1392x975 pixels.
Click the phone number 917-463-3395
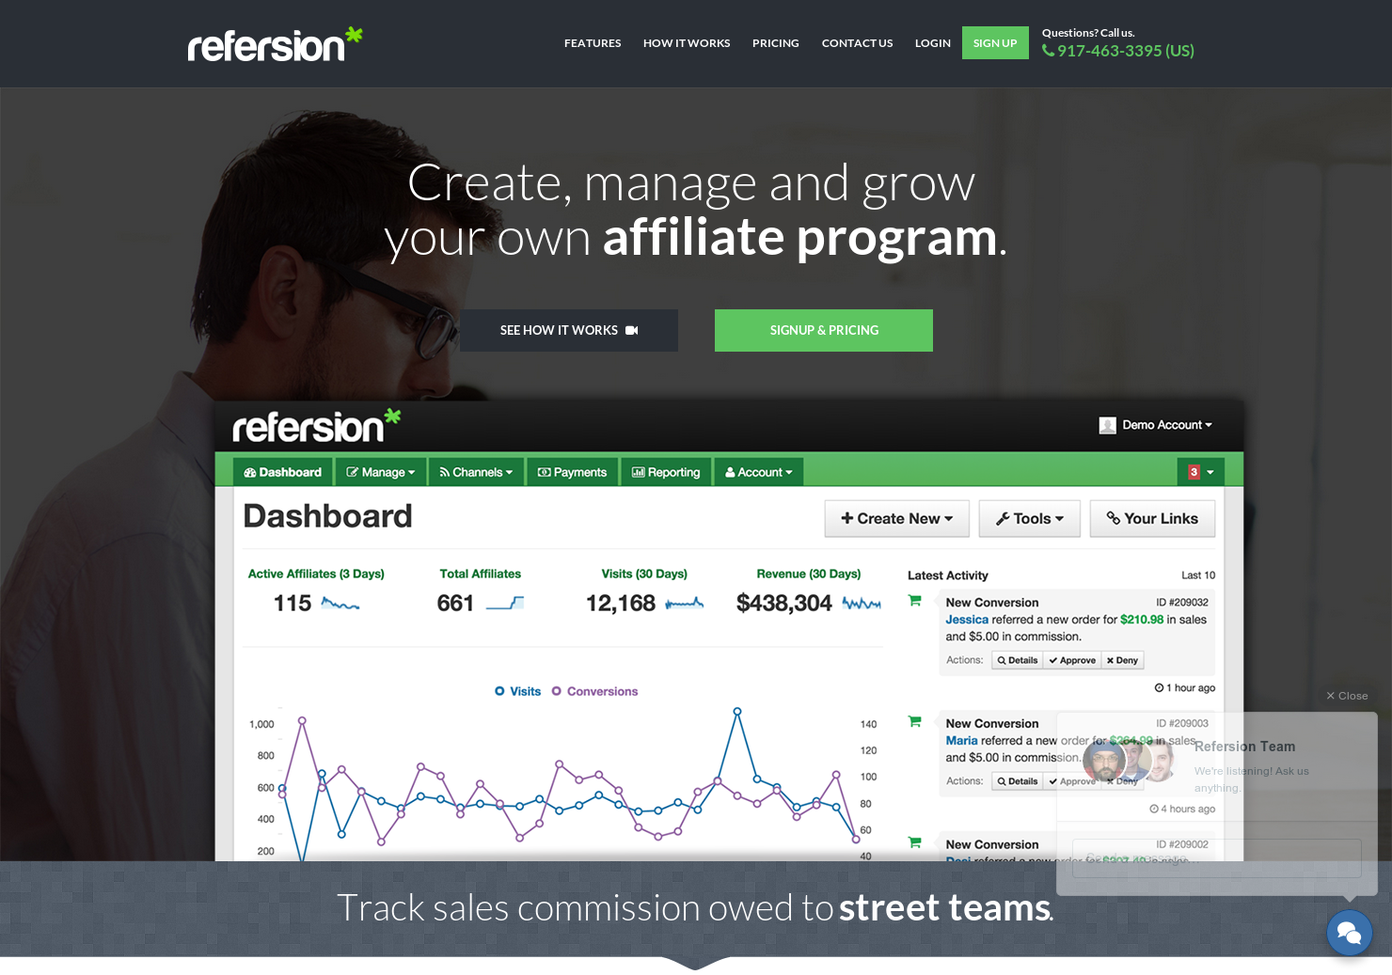click(x=1118, y=51)
